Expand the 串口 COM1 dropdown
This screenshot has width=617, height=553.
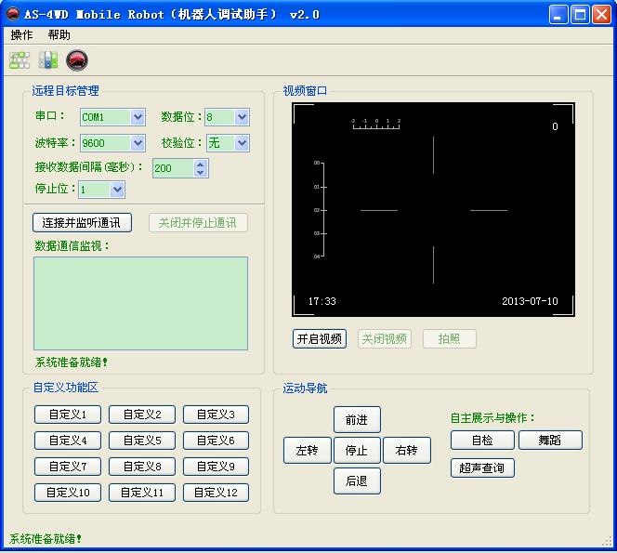coord(138,117)
